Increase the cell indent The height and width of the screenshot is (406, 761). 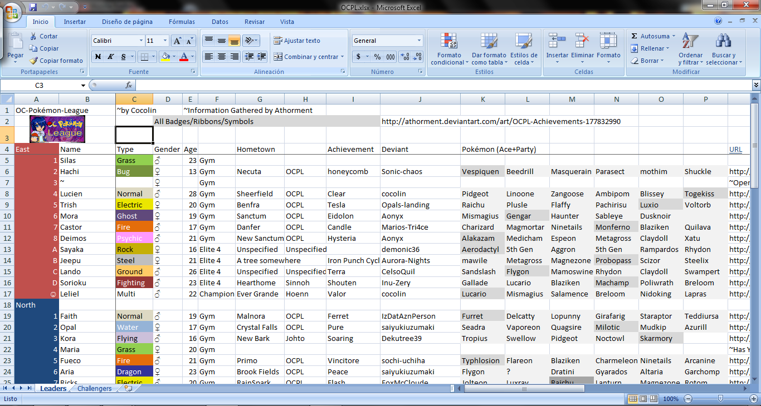(261, 57)
